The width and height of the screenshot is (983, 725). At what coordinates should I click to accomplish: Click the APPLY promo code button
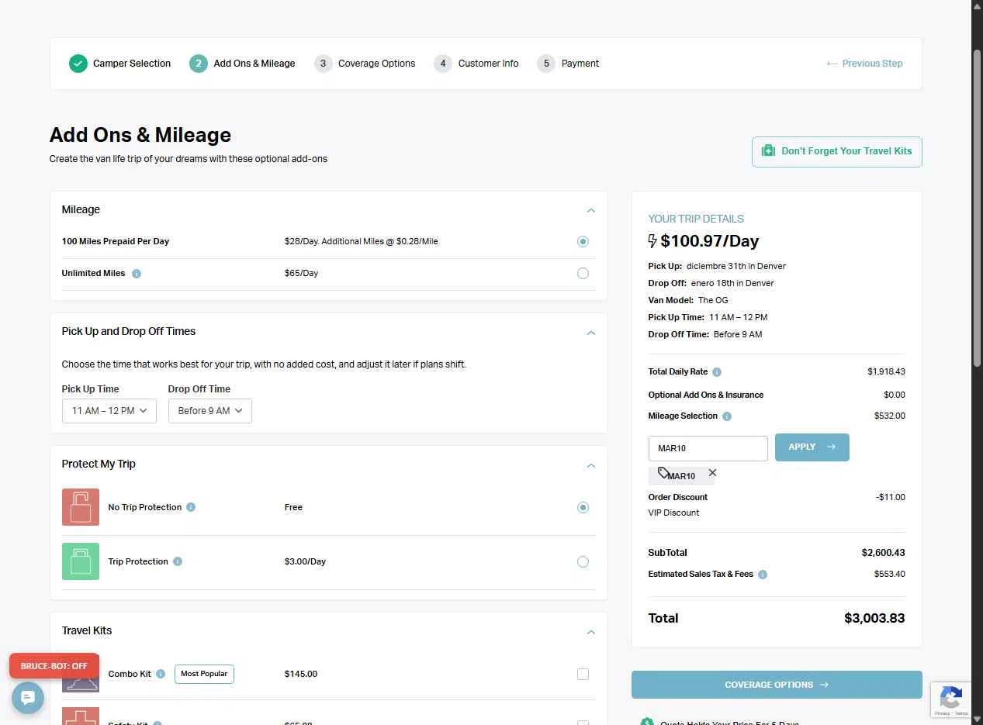click(812, 447)
